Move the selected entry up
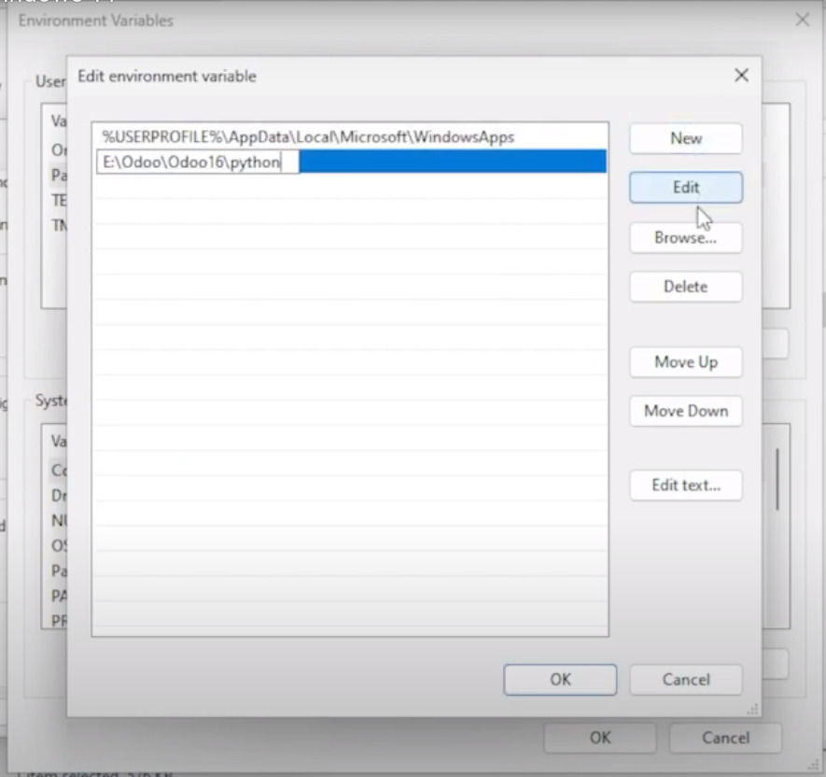The width and height of the screenshot is (826, 777). point(685,362)
